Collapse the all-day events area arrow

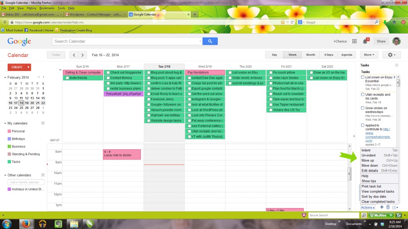pos(60,70)
